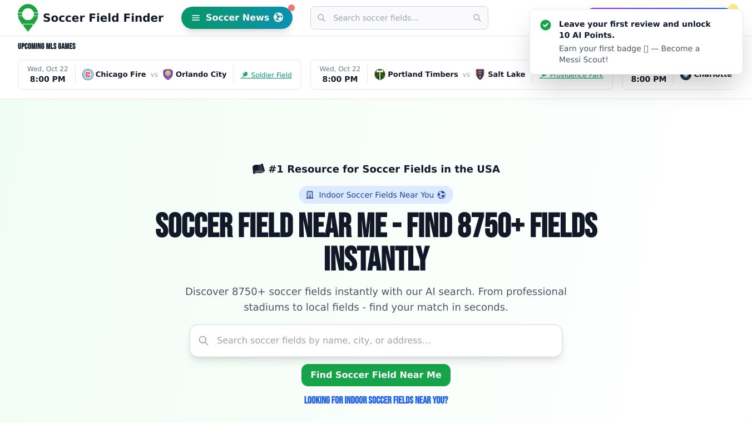Click into the hero name, city, or address search
This screenshot has width=752, height=423.
point(384,341)
